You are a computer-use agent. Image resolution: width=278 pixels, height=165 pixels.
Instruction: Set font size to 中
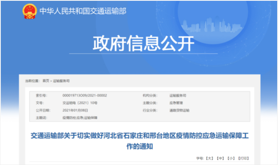pos(220,158)
